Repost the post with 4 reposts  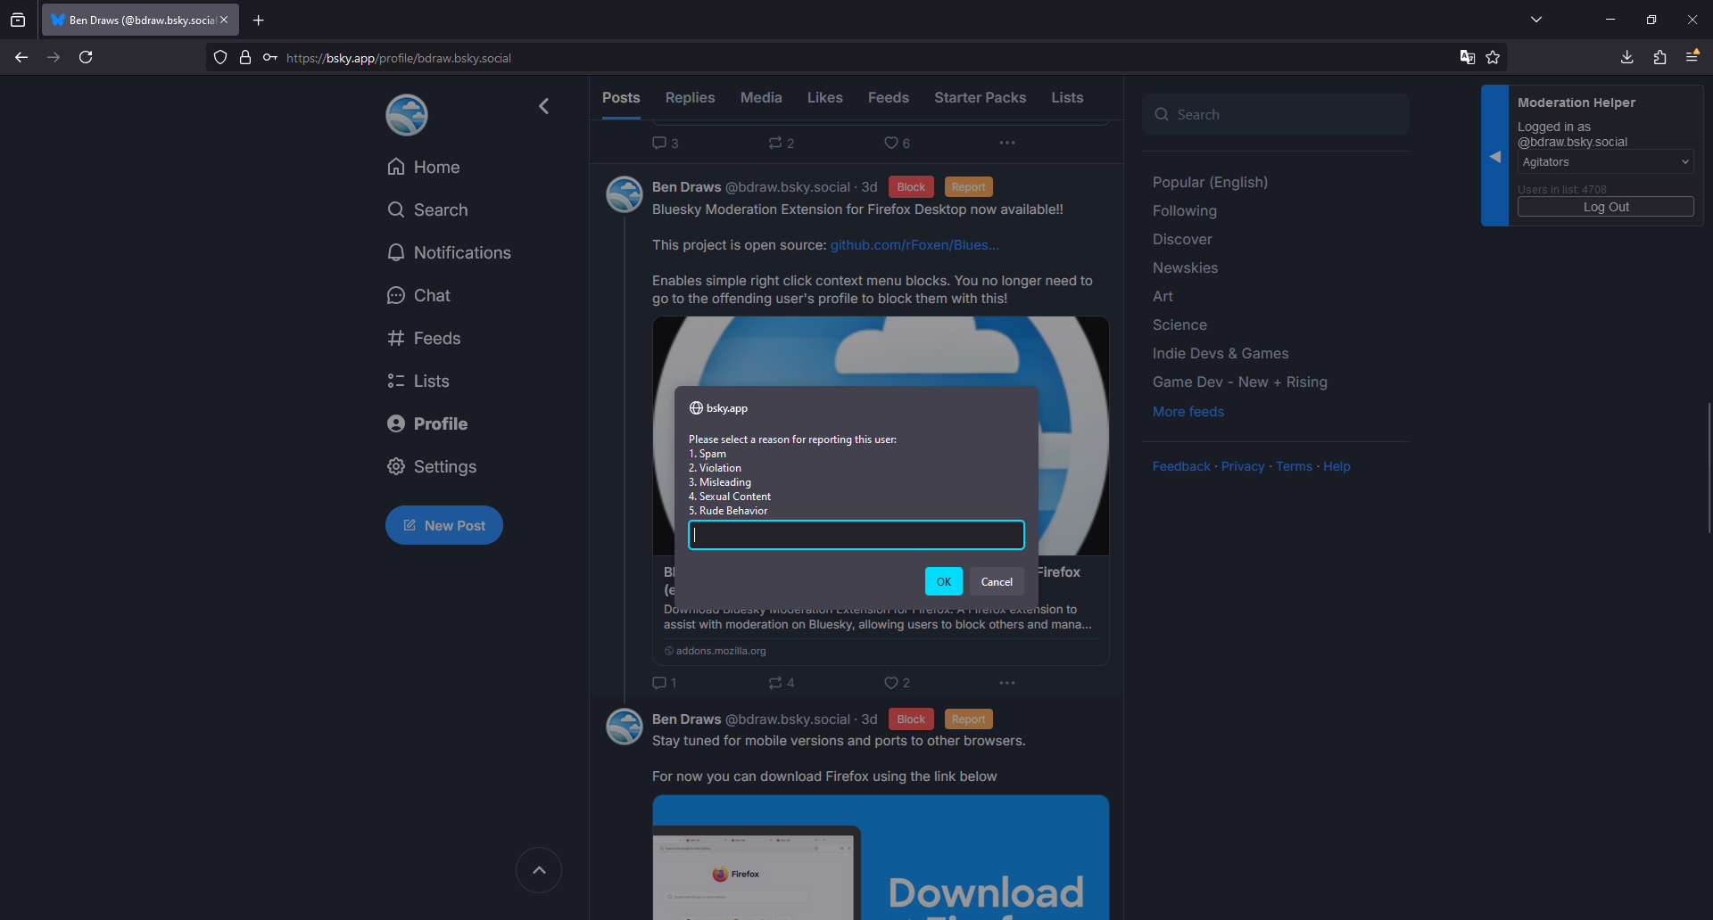click(x=781, y=683)
